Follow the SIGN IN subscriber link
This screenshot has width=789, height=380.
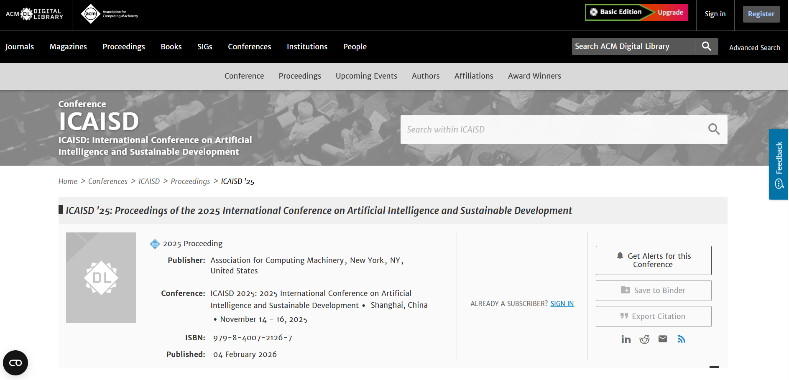562,303
